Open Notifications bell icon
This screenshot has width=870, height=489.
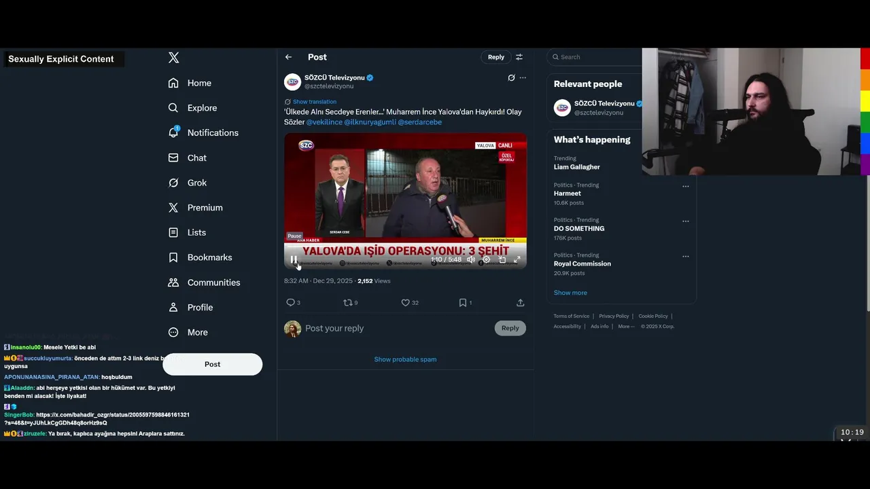pyautogui.click(x=173, y=132)
